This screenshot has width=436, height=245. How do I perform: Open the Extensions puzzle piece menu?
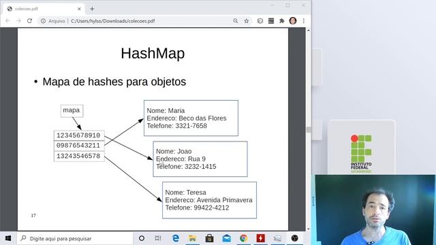281,21
